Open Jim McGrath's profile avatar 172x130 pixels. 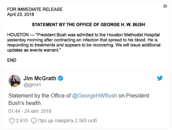point(15,81)
